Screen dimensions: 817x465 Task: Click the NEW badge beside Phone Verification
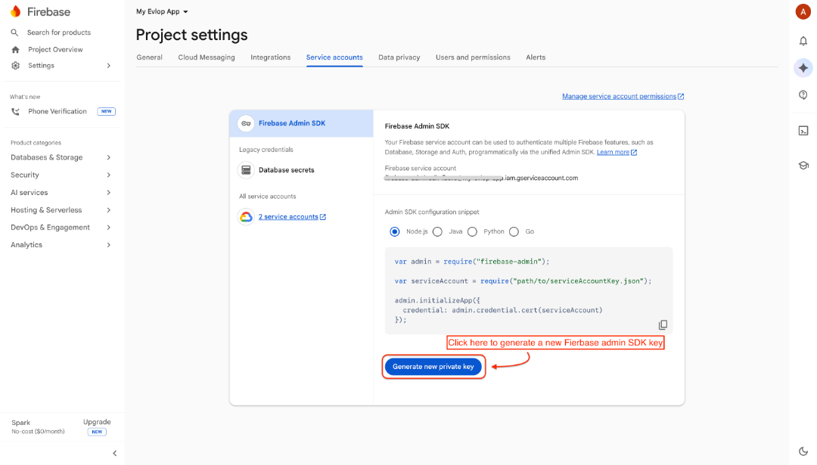(107, 111)
